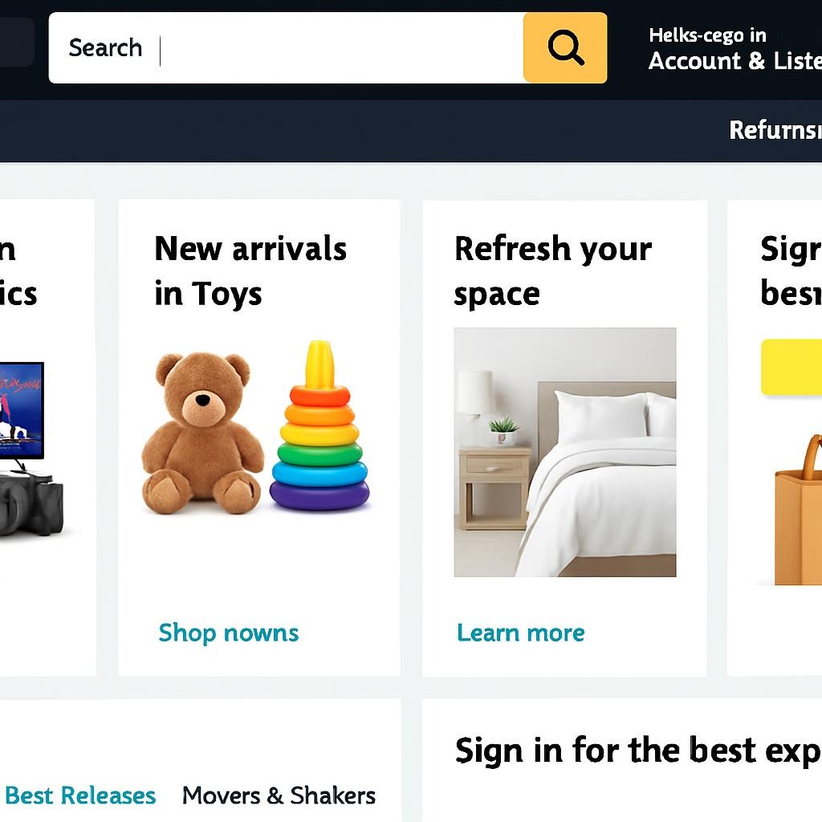Image resolution: width=822 pixels, height=822 pixels.
Task: Click Shop nowns under New arrivals in Toys
Action: [228, 633]
